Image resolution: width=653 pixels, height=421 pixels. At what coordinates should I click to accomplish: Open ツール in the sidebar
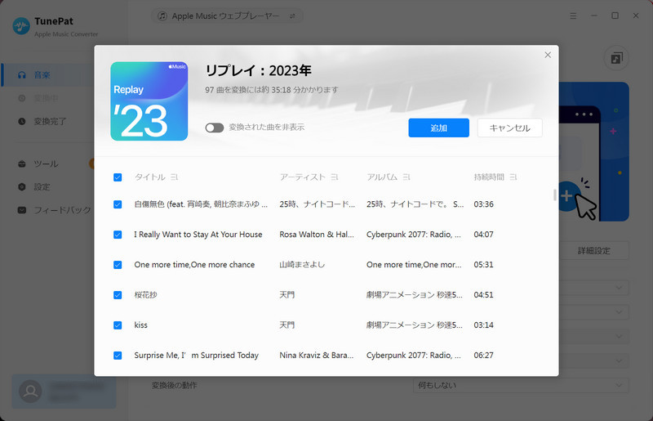coord(48,164)
